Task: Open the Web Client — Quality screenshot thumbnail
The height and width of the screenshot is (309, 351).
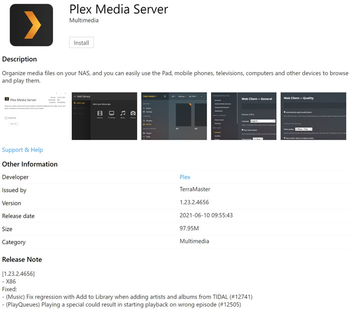Action: (313, 116)
